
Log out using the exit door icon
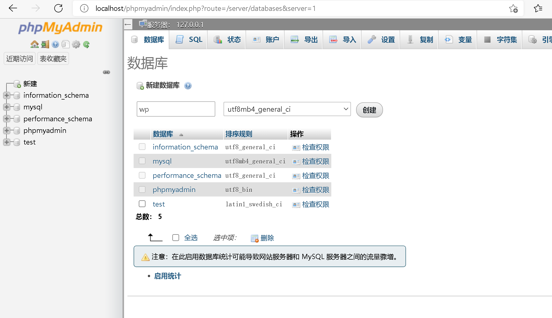tap(45, 44)
